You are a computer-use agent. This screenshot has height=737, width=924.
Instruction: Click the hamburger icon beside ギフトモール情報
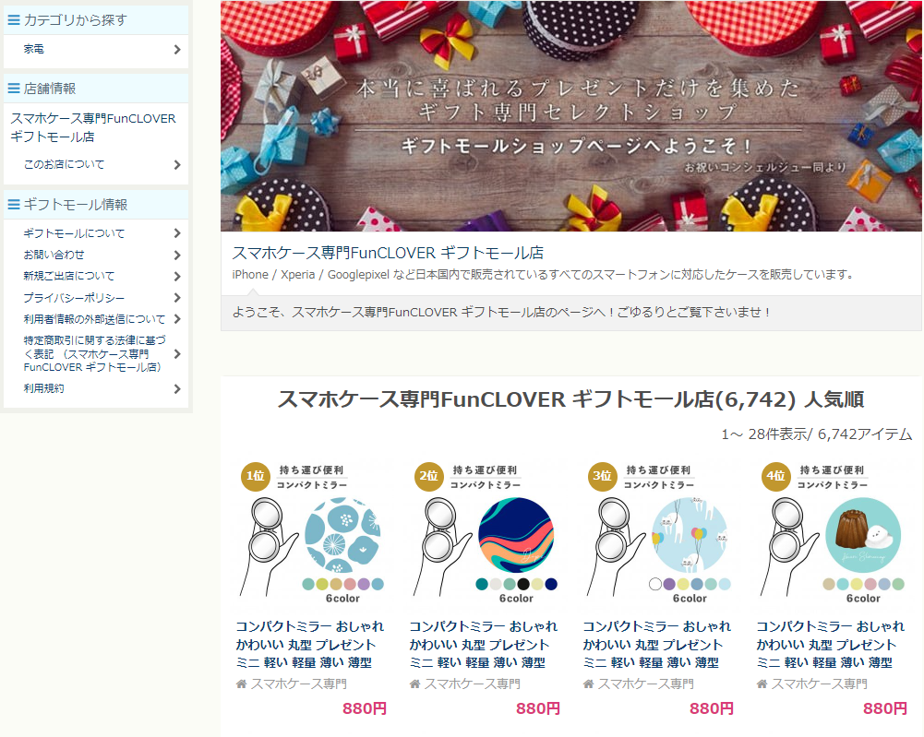coord(14,204)
